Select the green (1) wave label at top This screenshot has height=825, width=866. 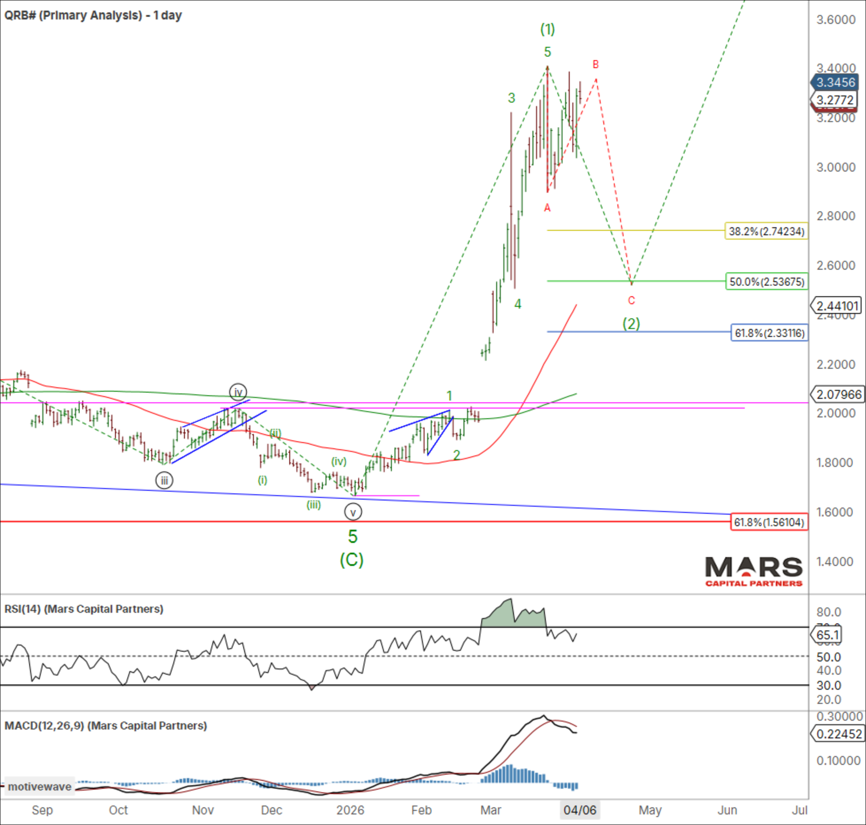(x=548, y=29)
